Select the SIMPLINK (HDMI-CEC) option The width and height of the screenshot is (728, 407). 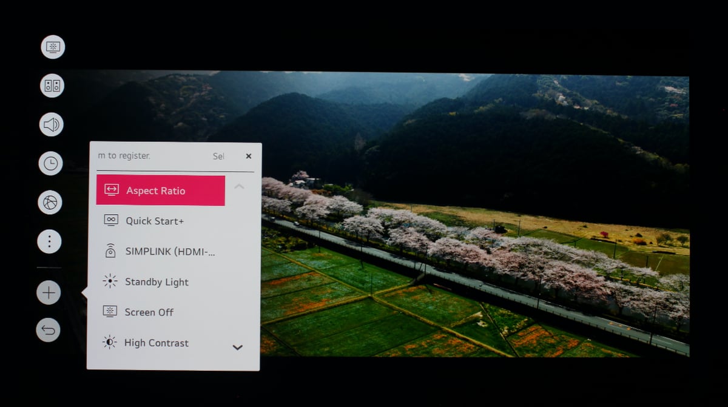(x=169, y=251)
